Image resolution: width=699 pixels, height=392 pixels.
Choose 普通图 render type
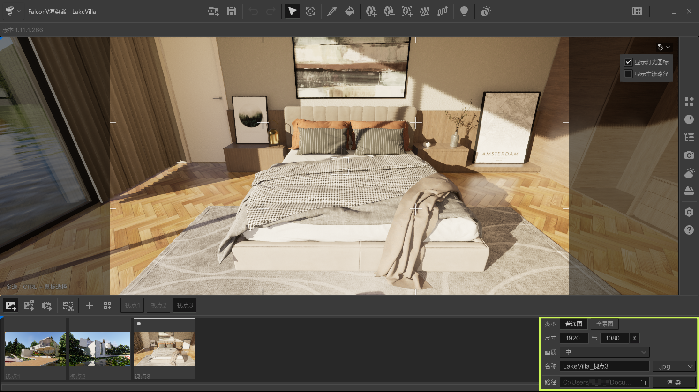pyautogui.click(x=574, y=324)
